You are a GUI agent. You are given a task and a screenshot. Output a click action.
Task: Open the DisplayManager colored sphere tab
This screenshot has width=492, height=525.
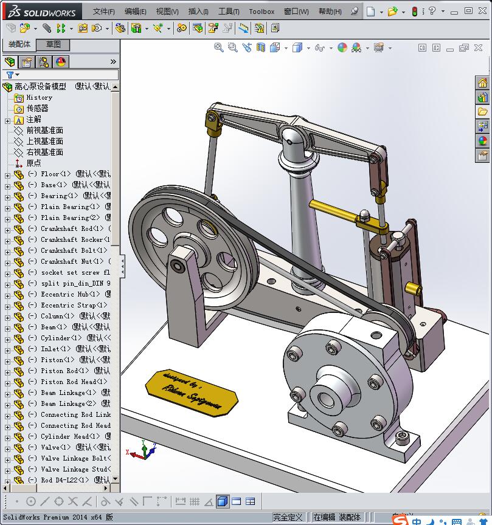pos(61,62)
